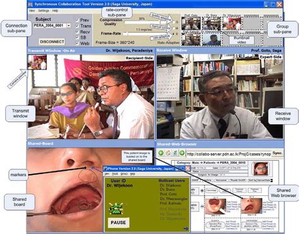Go back in the Shared-Web-Browser
Screen dimensions: 299x234
pyautogui.click(x=161, y=153)
